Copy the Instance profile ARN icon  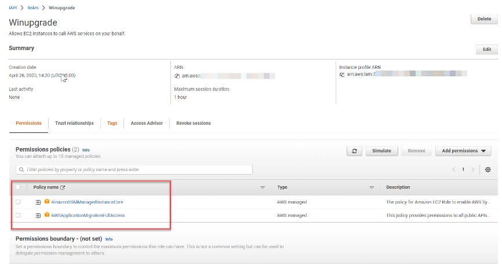(x=342, y=75)
